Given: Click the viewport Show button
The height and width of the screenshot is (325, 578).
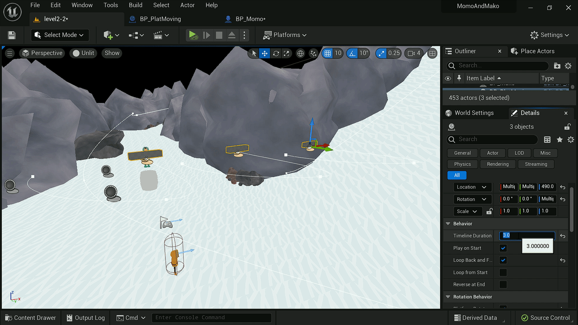Looking at the screenshot, I should [x=112, y=53].
